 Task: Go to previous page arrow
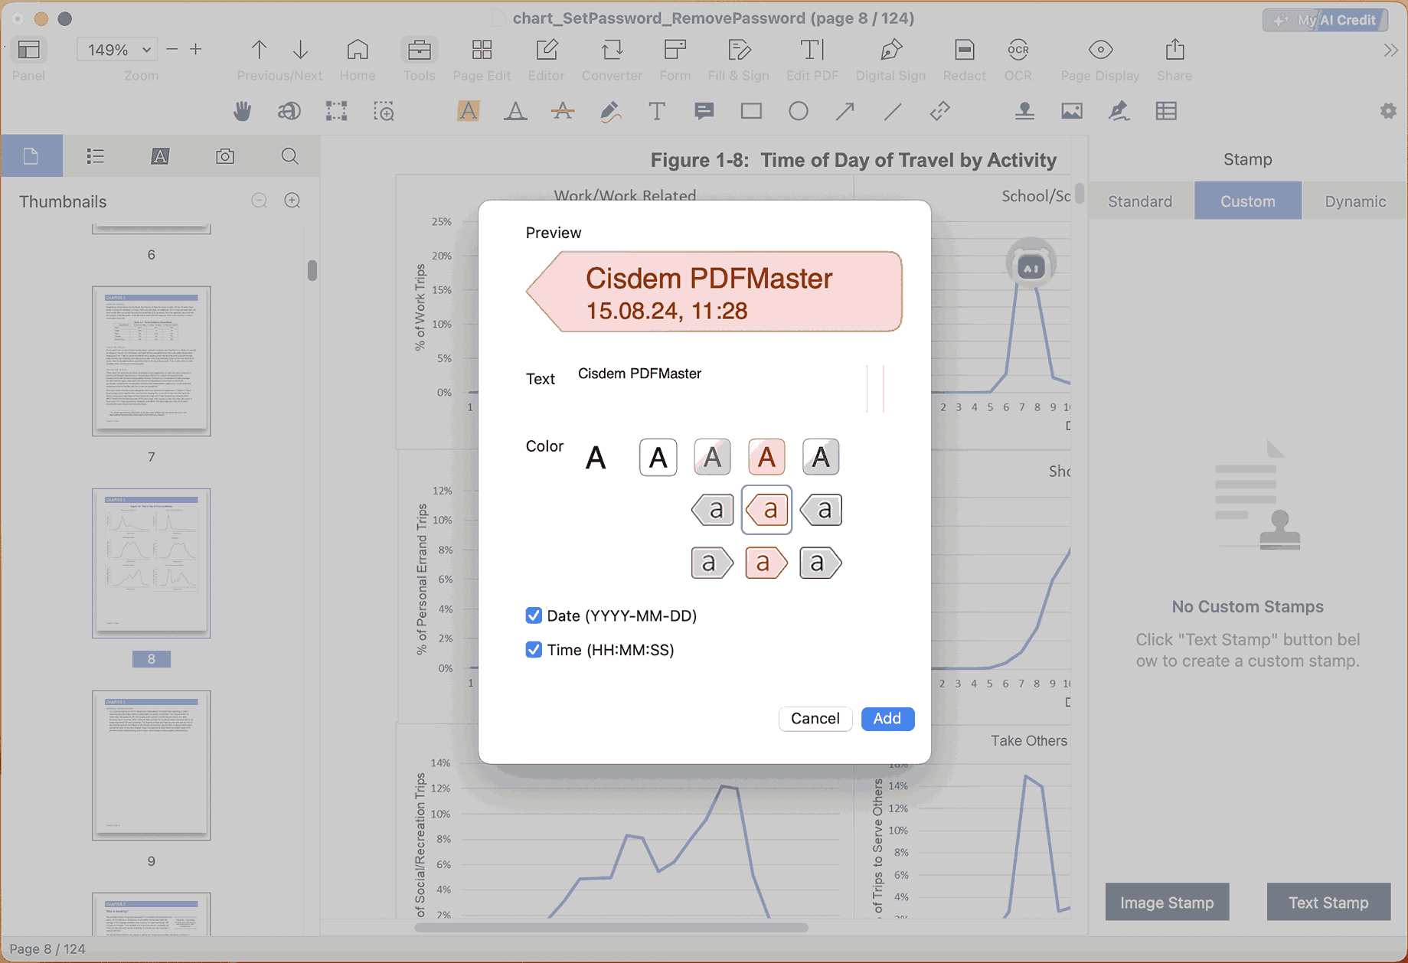259,50
